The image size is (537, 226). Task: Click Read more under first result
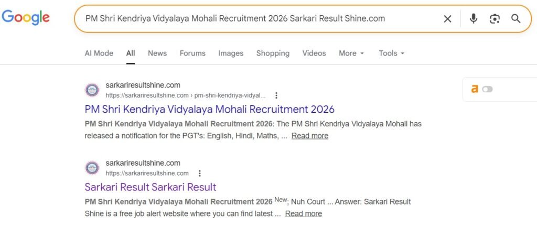(310, 136)
